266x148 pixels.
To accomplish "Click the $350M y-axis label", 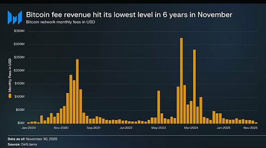I will 18,32.
